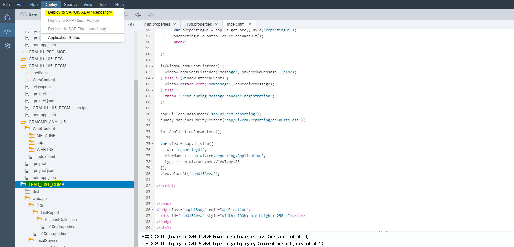The height and width of the screenshot is (247, 514).
Task: Fold the else-if block at line 64
Action: 153,78
